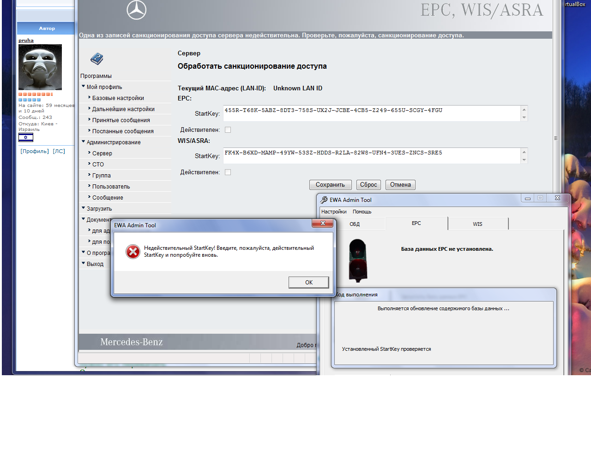Switch to ОБД tab

tap(355, 224)
